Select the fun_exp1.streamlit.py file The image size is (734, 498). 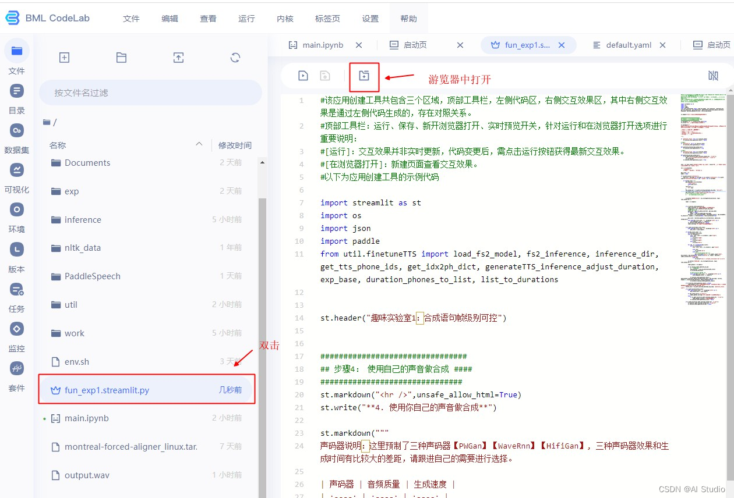point(147,390)
